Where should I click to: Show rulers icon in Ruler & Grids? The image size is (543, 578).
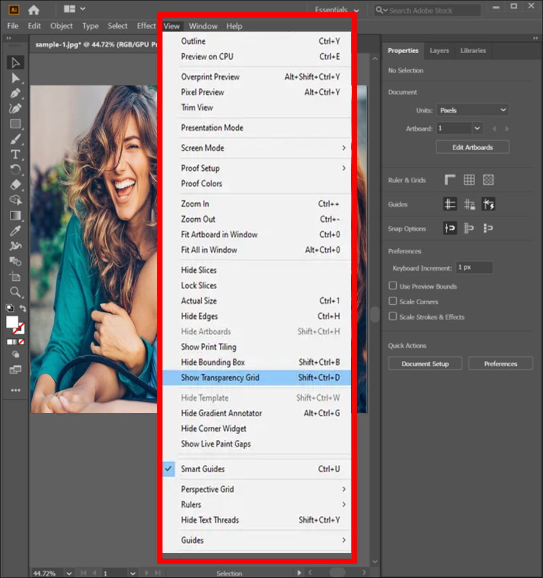(x=450, y=180)
